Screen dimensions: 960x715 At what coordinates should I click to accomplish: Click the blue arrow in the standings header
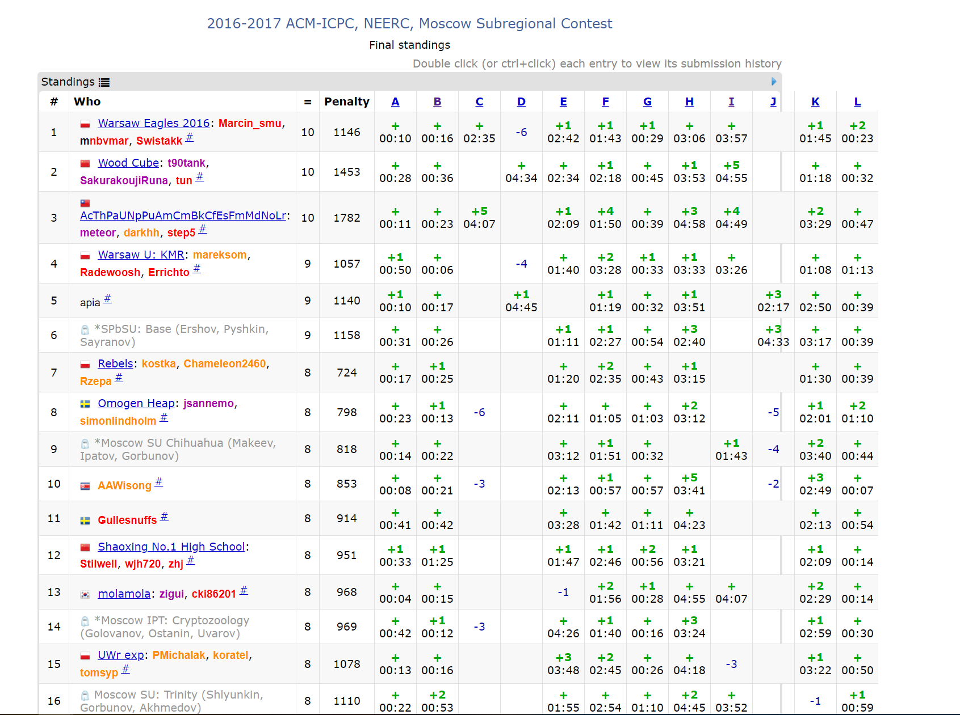click(773, 82)
